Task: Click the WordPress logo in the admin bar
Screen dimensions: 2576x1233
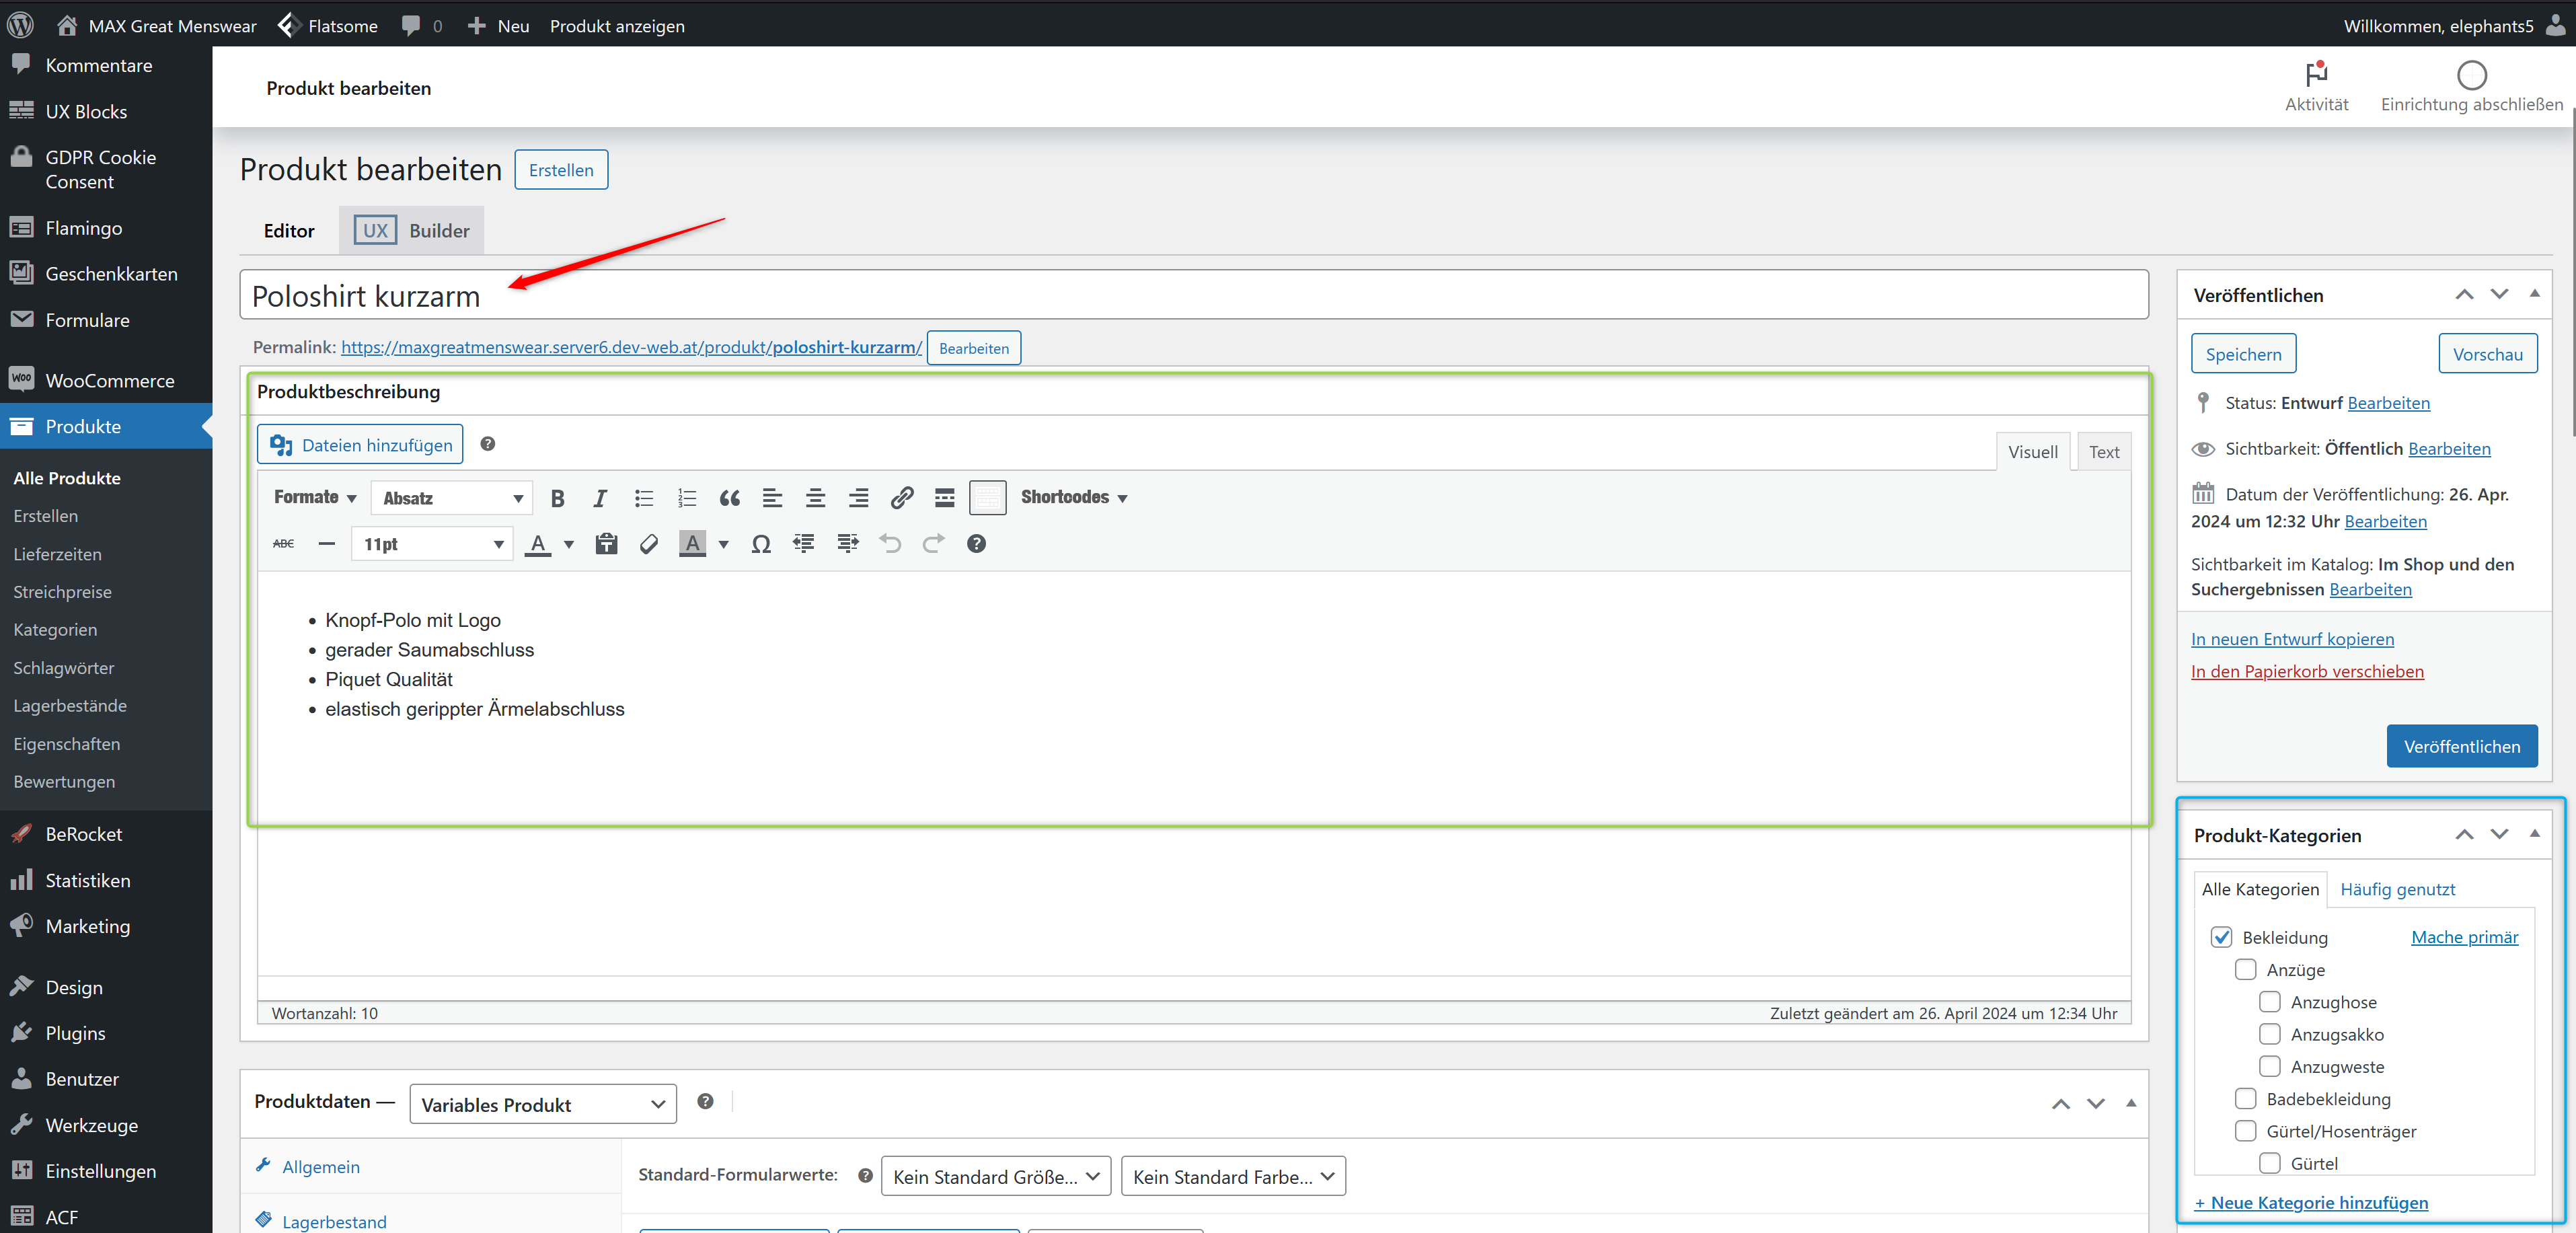Action: [x=20, y=25]
